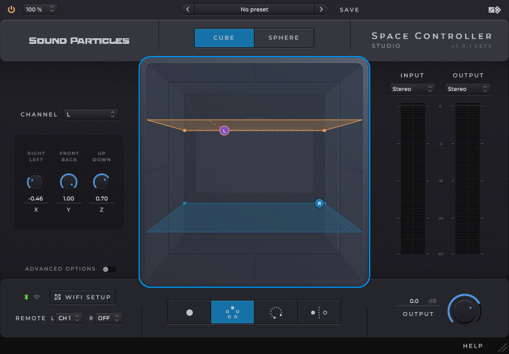Click the X value field -0.46
Screen dimensions: 509x354
click(x=36, y=199)
